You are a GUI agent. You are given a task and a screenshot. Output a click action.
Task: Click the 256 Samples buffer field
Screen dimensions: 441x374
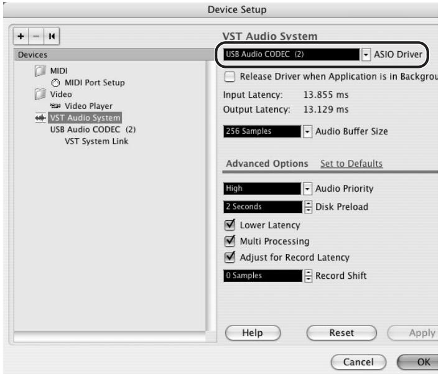pos(262,131)
